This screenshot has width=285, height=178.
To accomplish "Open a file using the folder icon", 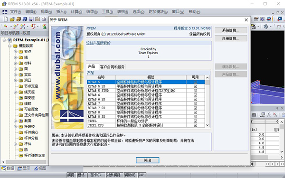I will (x=12, y=19).
